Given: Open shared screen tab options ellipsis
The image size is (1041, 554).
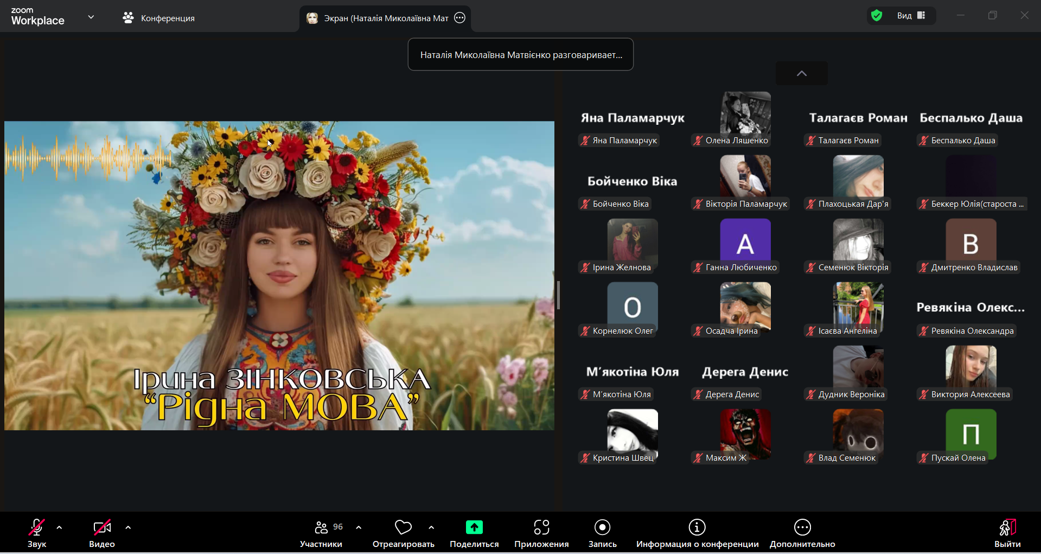Looking at the screenshot, I should pos(460,18).
